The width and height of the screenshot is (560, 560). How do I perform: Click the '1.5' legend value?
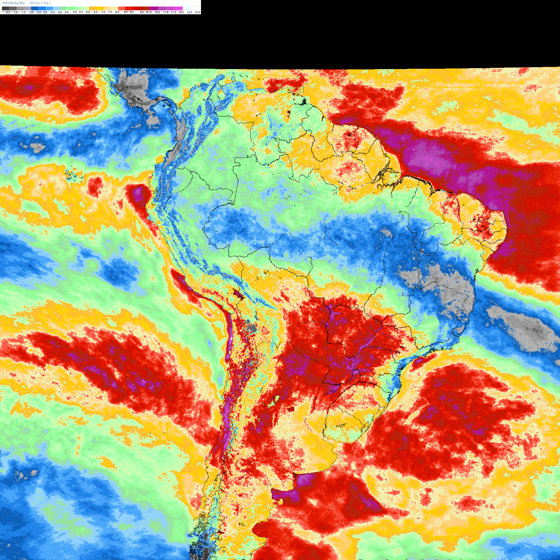pos(24,12)
